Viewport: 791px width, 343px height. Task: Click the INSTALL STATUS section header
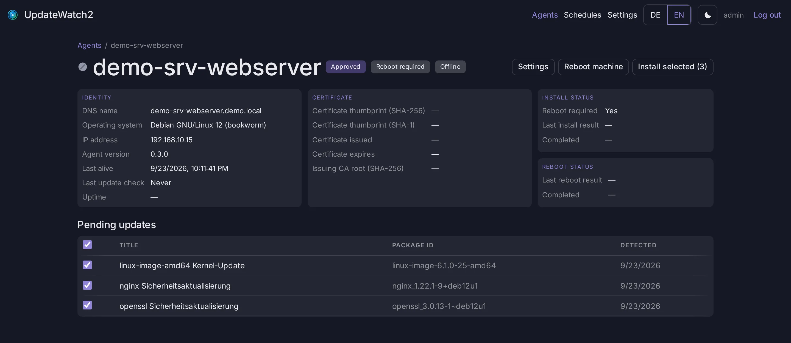tap(568, 97)
